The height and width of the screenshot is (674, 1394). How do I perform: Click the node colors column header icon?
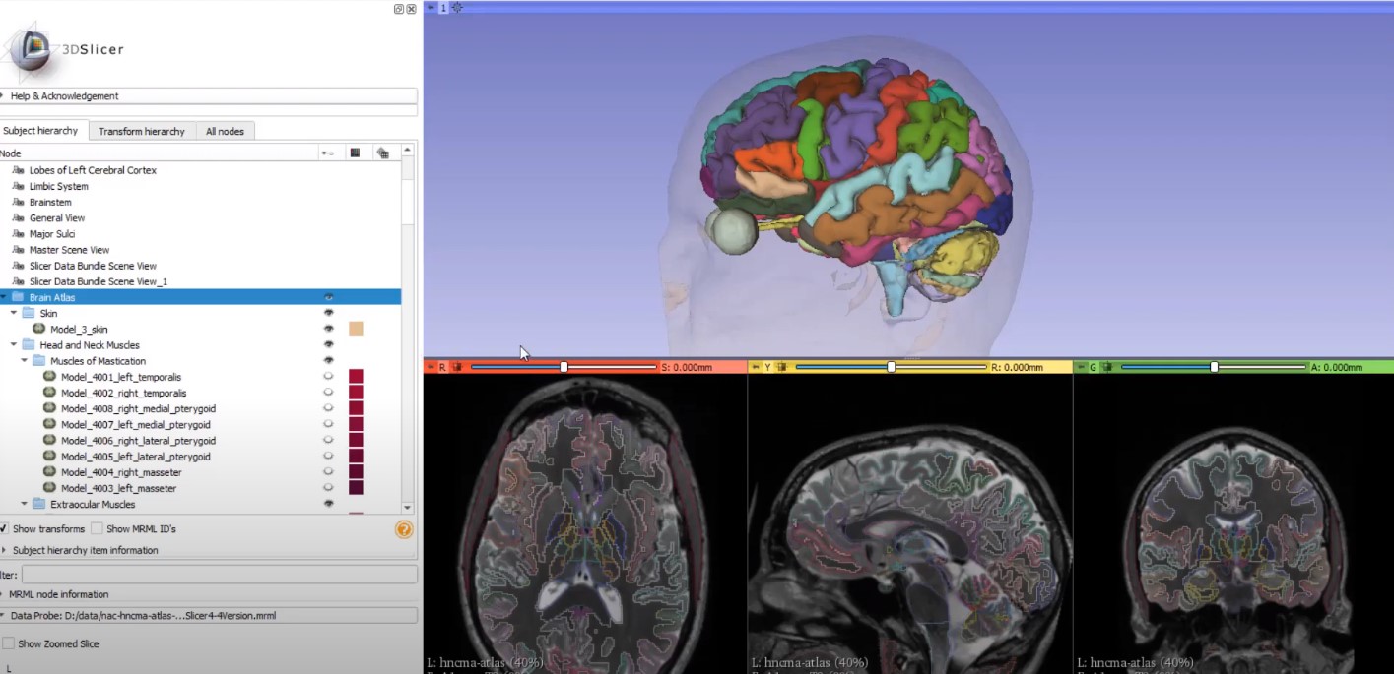point(356,152)
